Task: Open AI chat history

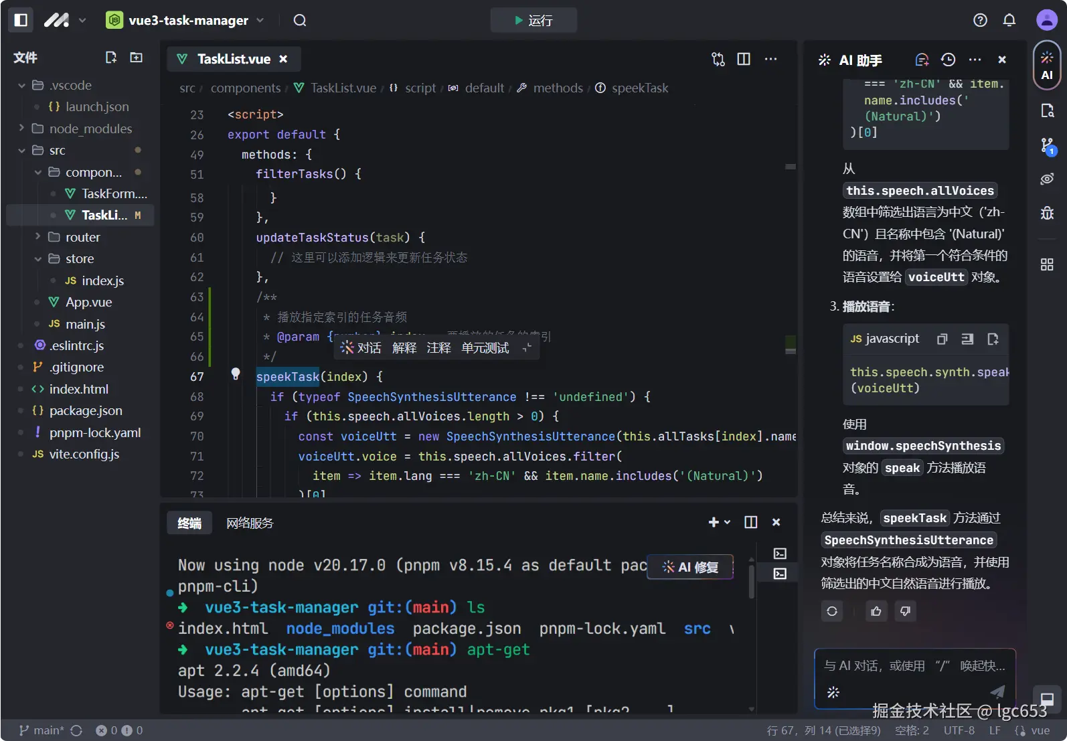Action: pyautogui.click(x=948, y=60)
